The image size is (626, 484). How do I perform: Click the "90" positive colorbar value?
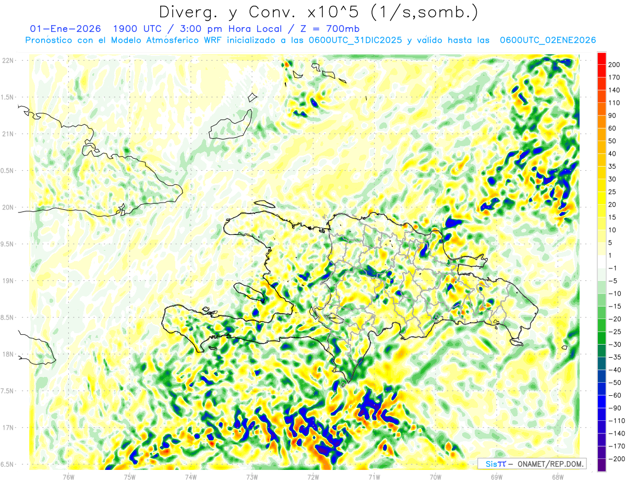(612, 115)
